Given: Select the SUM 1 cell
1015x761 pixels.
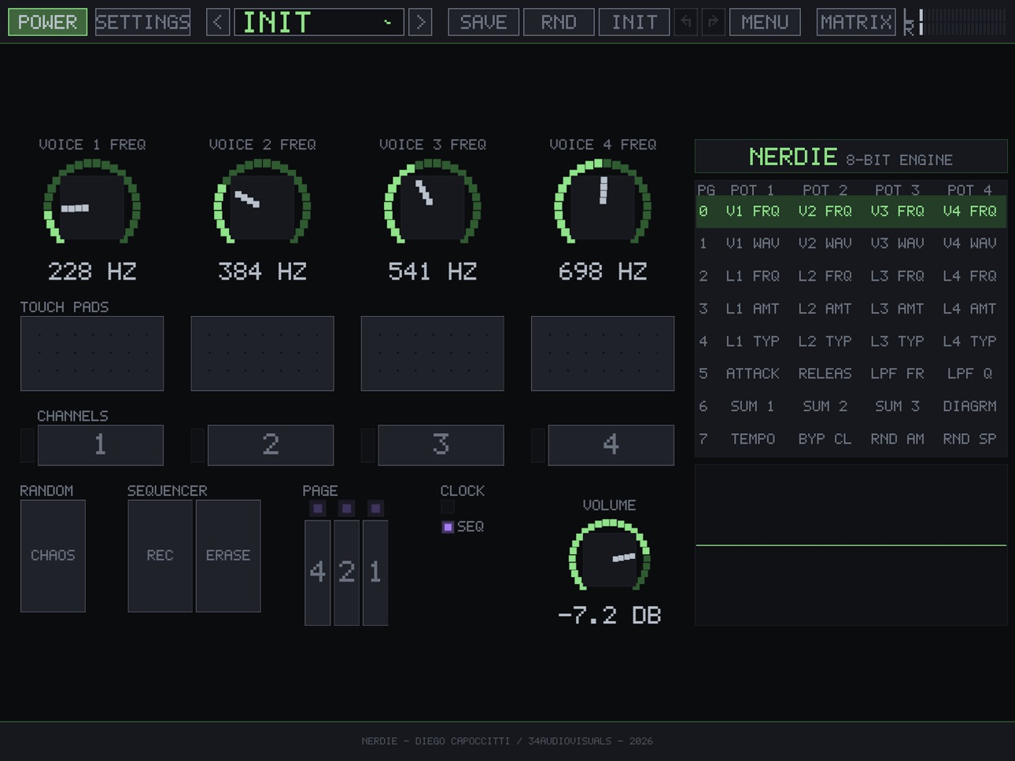Looking at the screenshot, I should click(x=752, y=406).
